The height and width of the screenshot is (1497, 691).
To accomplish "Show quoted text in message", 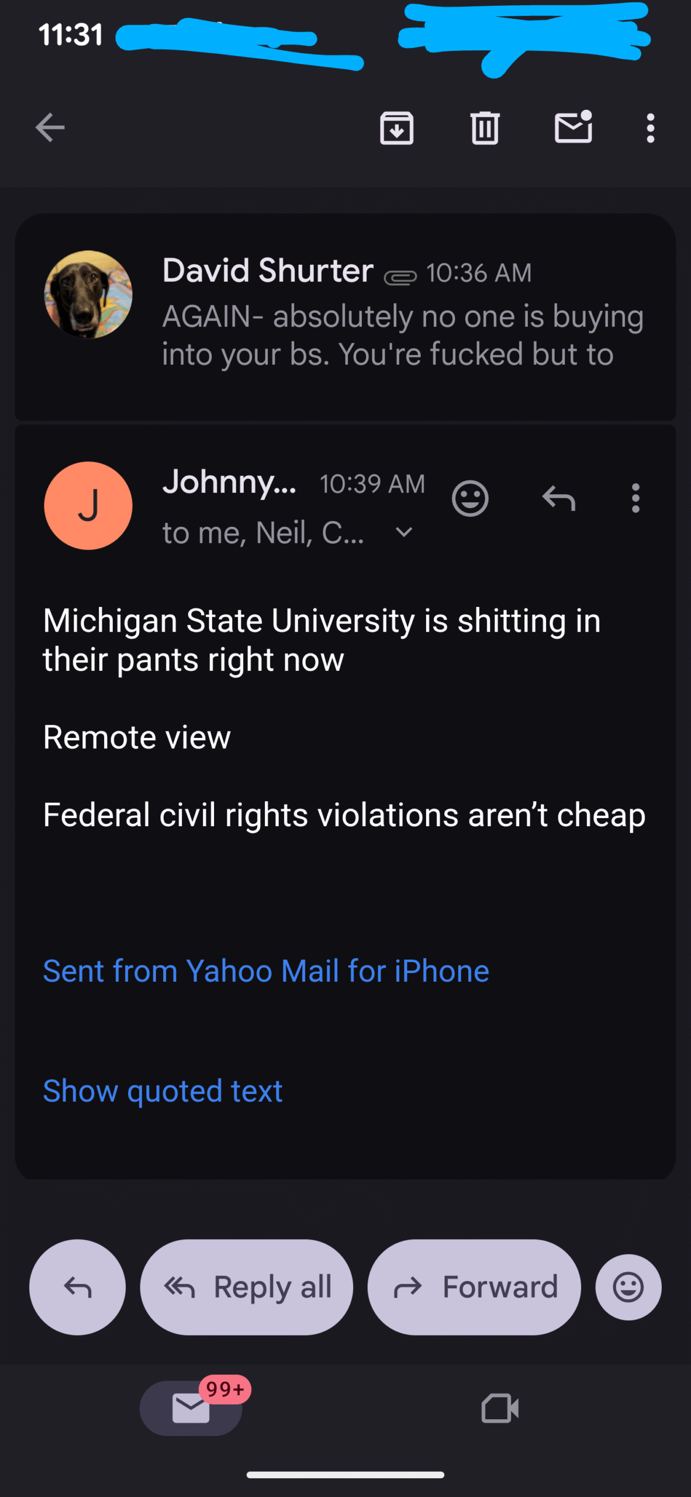I will click(x=163, y=1091).
